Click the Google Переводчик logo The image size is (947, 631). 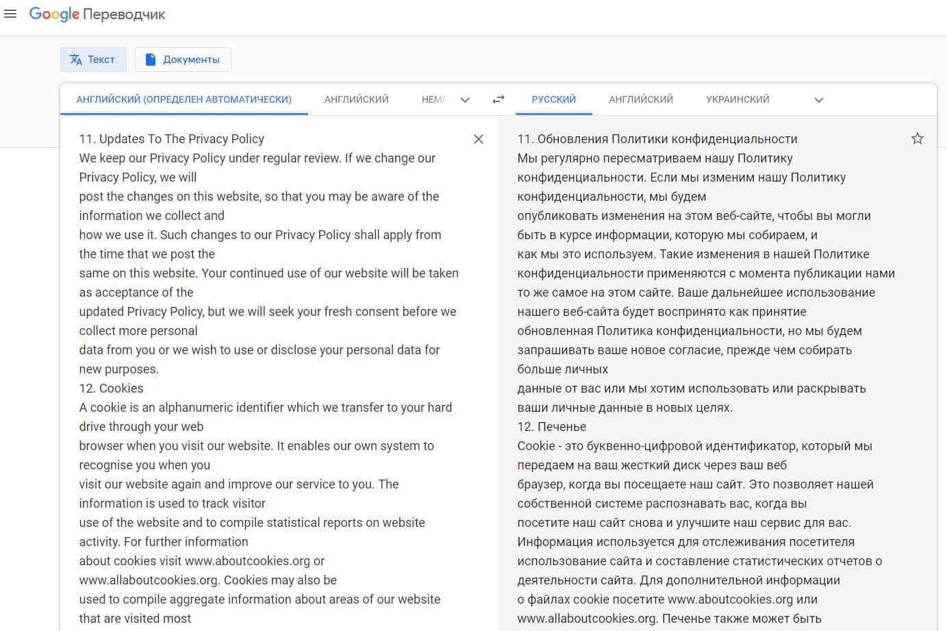[97, 14]
